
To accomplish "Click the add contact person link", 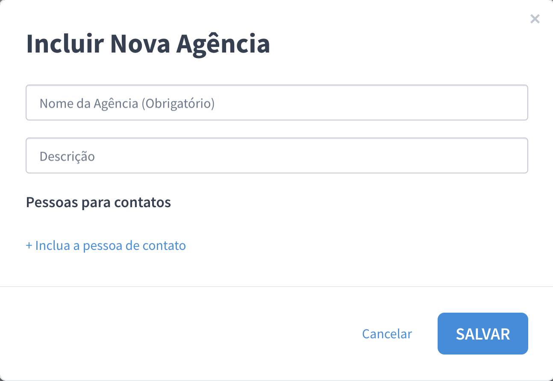I will [106, 245].
